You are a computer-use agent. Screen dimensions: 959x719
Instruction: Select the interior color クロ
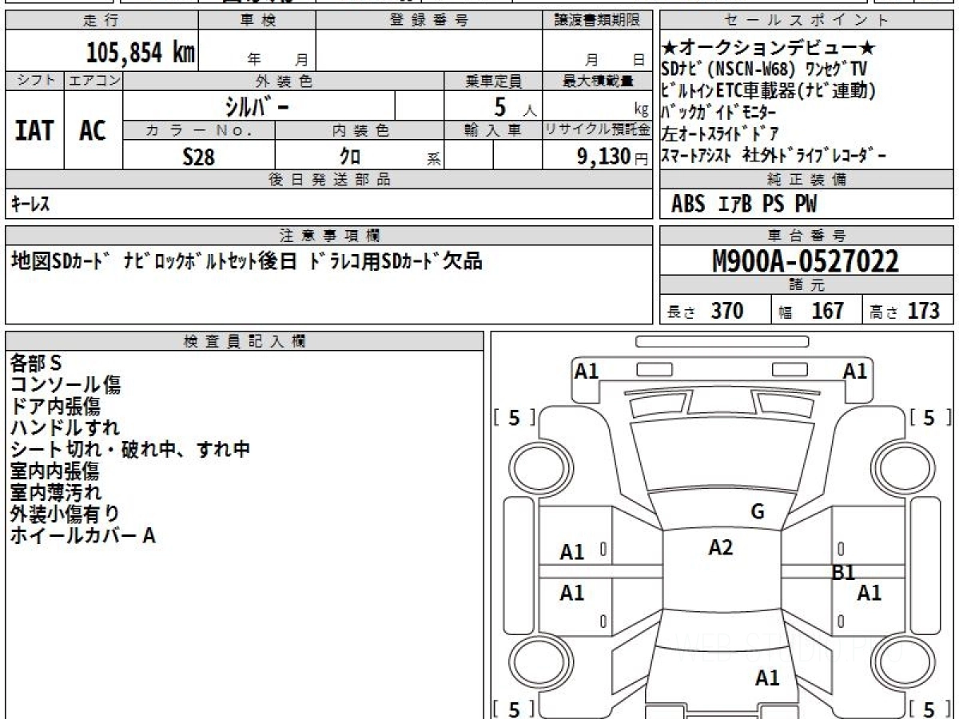click(350, 157)
